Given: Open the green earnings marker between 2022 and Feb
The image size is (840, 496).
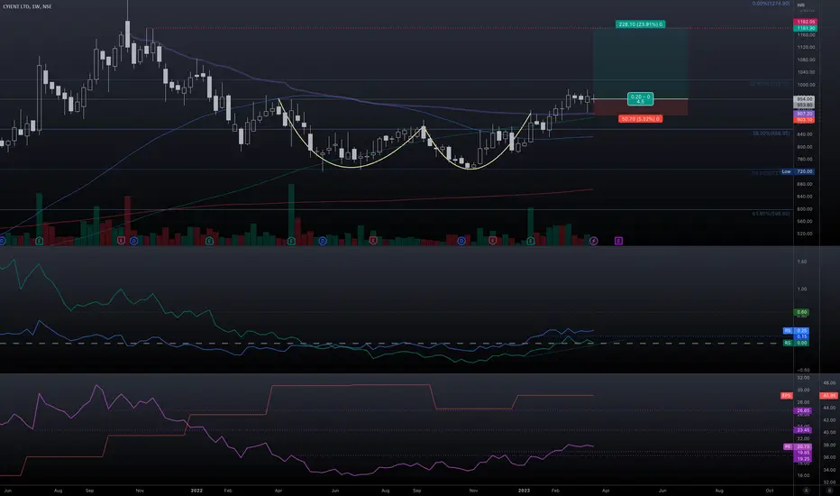Looking at the screenshot, I should [x=209, y=242].
